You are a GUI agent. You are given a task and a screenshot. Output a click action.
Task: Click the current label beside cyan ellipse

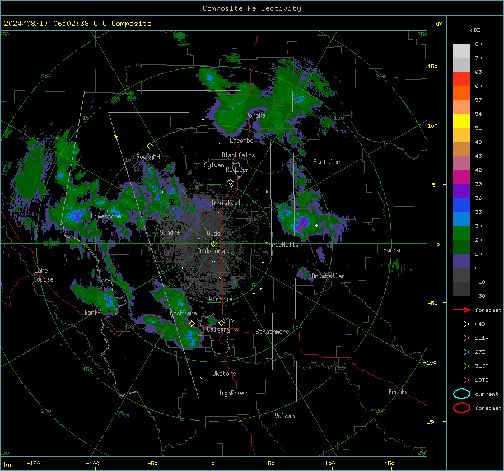(x=487, y=394)
